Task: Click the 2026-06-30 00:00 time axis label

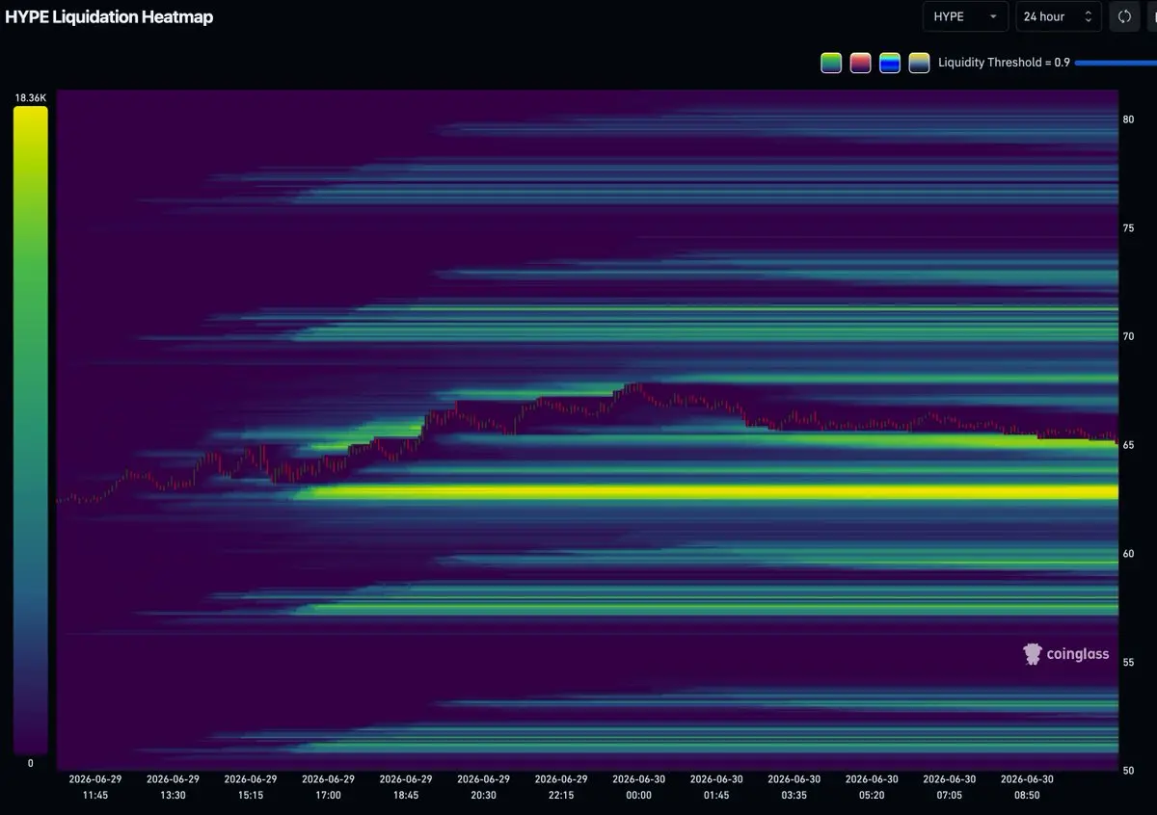Action: (638, 786)
